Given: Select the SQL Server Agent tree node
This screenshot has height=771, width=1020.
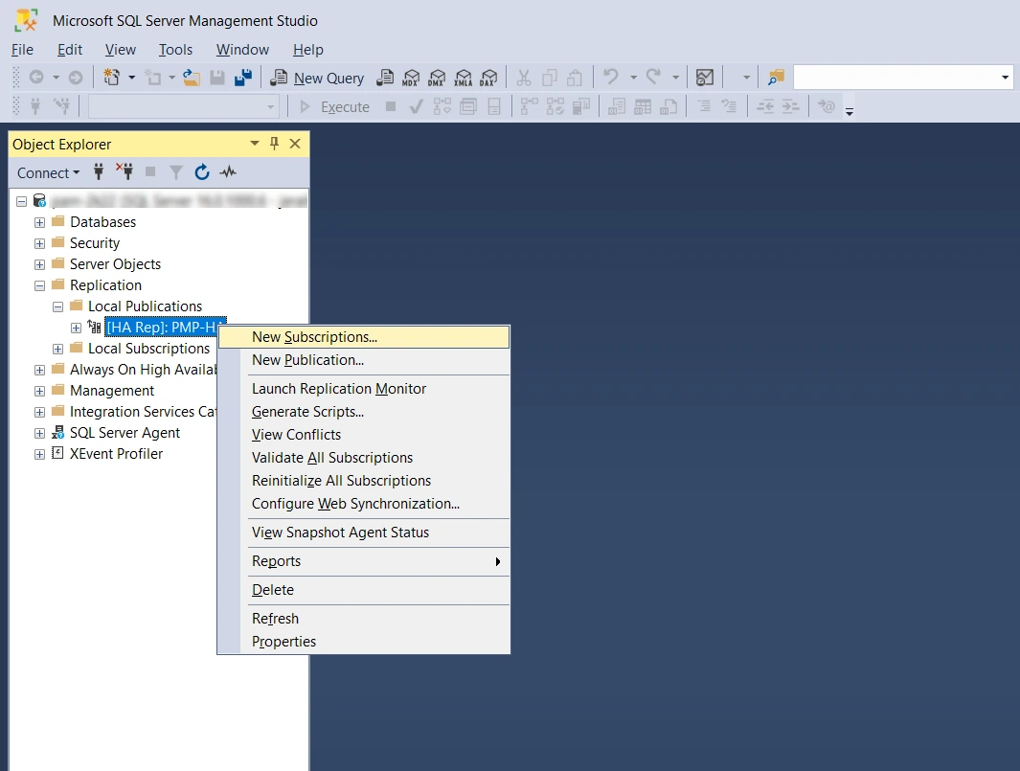Looking at the screenshot, I should tap(125, 433).
